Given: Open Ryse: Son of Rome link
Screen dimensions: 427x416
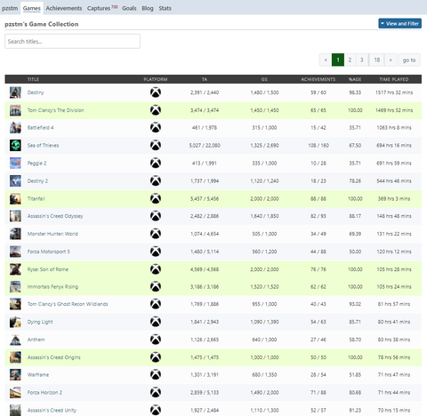Looking at the screenshot, I should tap(48, 269).
